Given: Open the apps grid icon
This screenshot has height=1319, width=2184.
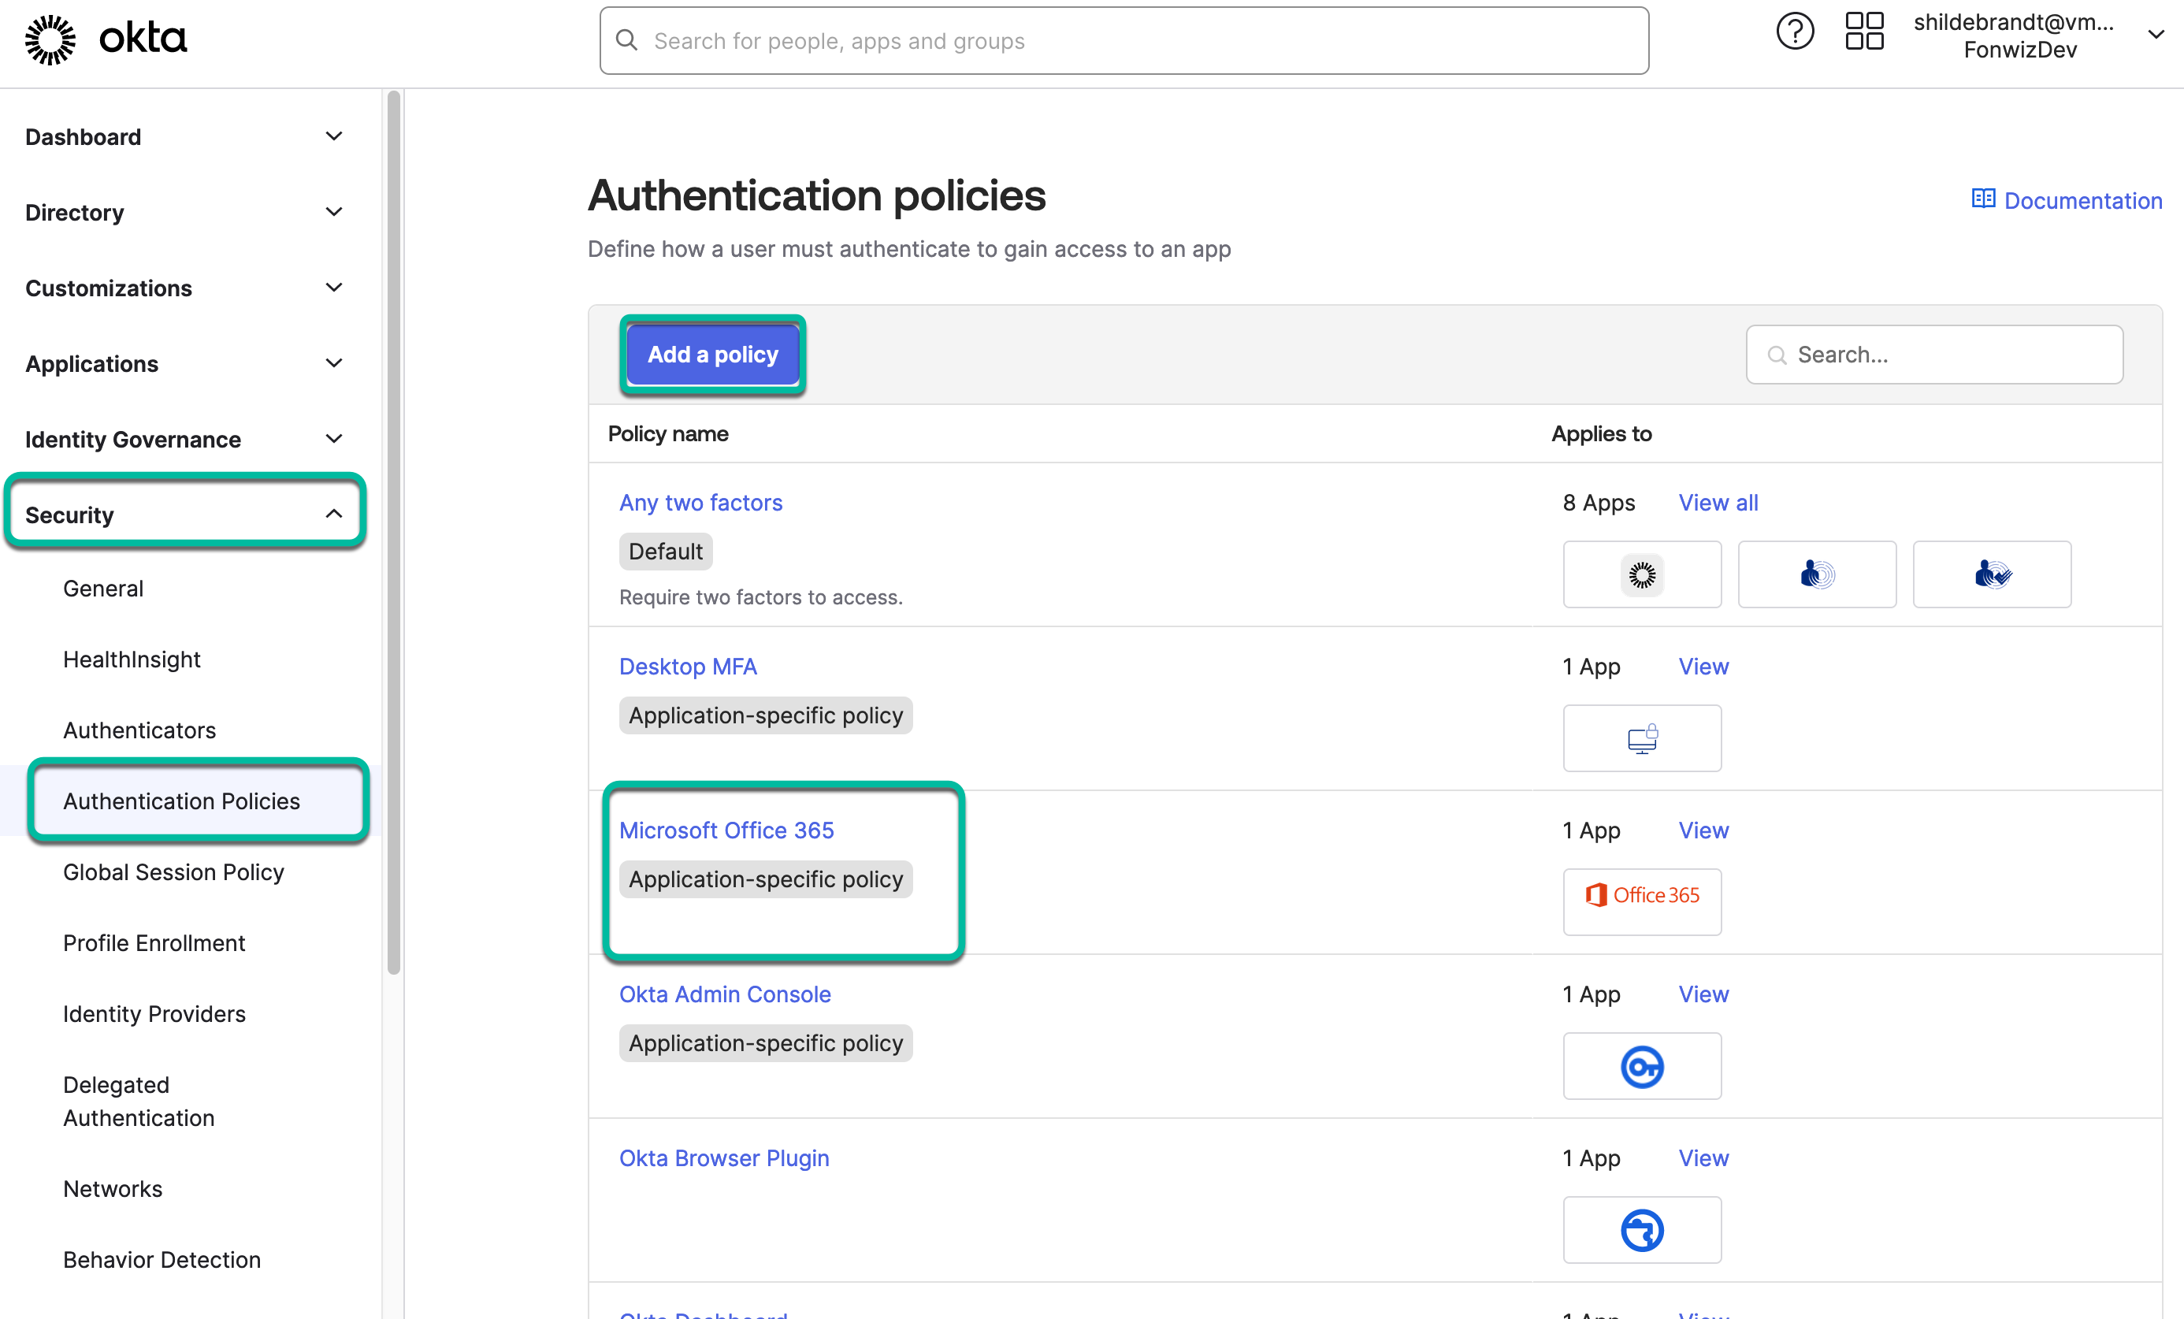Looking at the screenshot, I should (x=1863, y=32).
